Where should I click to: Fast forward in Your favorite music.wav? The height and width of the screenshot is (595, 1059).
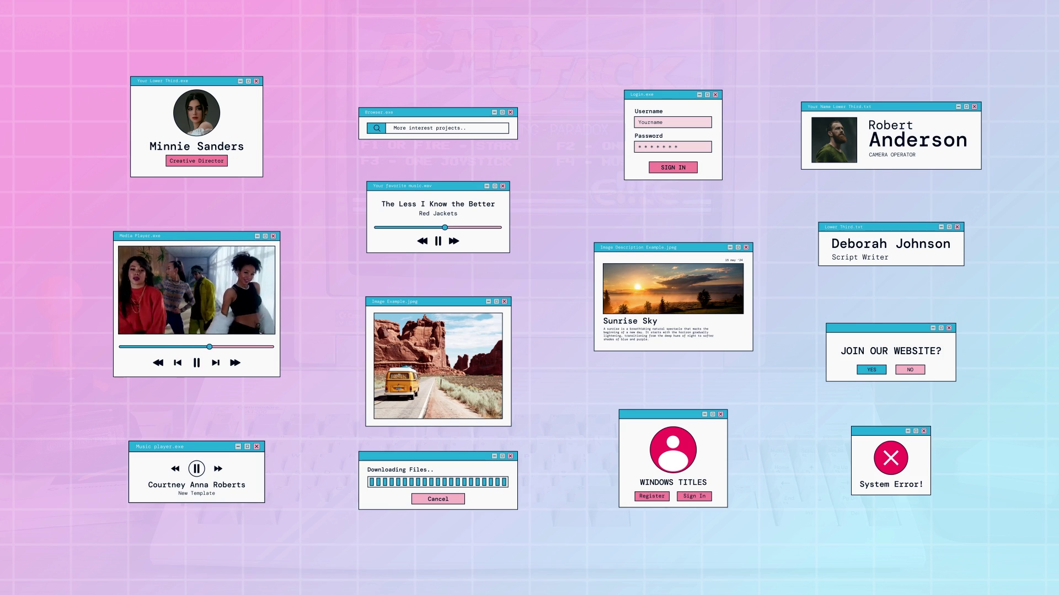tap(454, 241)
